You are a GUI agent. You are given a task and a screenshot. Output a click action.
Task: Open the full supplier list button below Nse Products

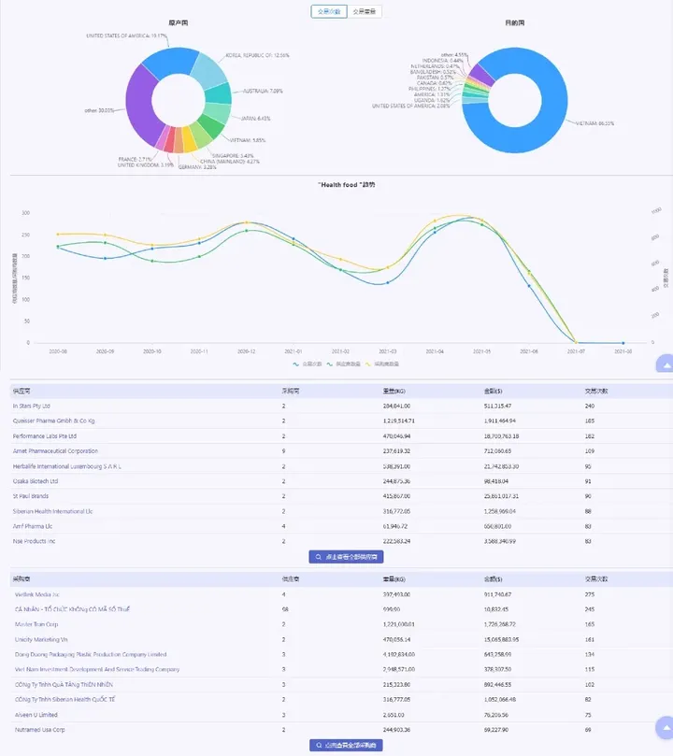(346, 557)
